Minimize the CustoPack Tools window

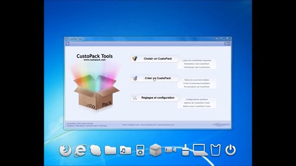tap(217, 38)
